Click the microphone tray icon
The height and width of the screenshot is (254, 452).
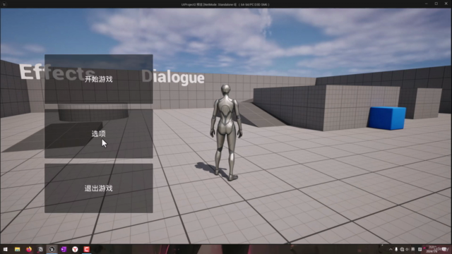pyautogui.click(x=396, y=249)
